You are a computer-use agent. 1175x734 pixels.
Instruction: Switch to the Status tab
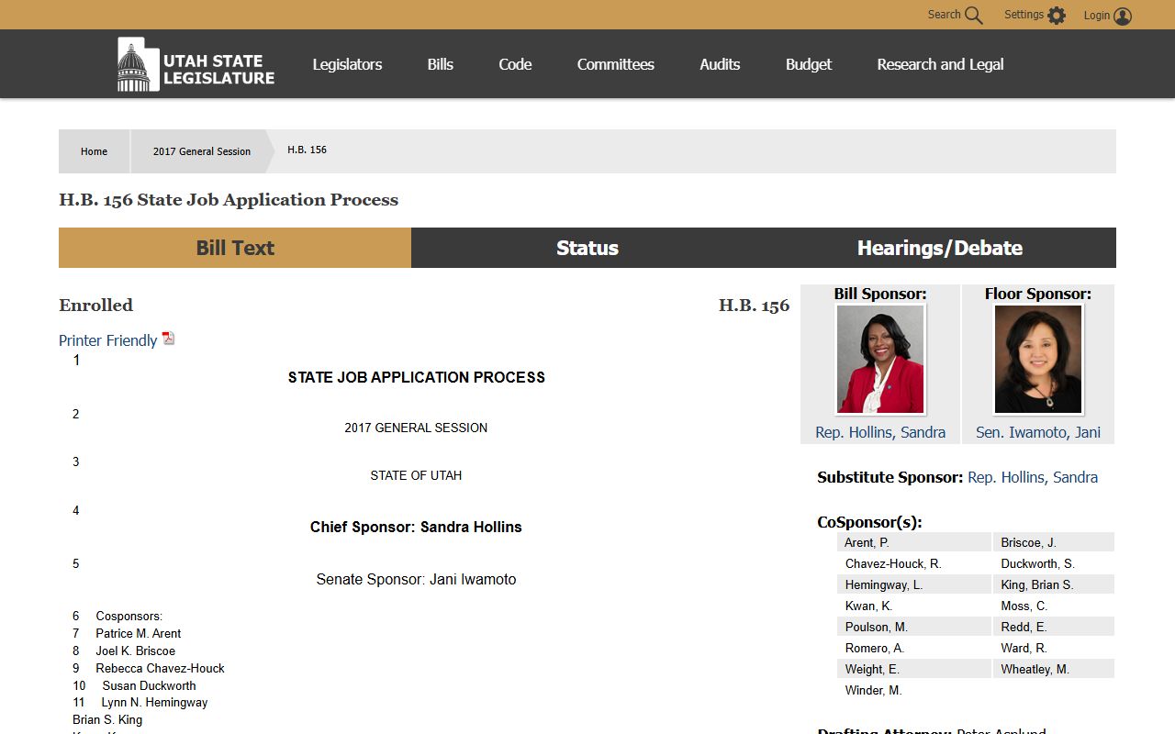pos(587,248)
